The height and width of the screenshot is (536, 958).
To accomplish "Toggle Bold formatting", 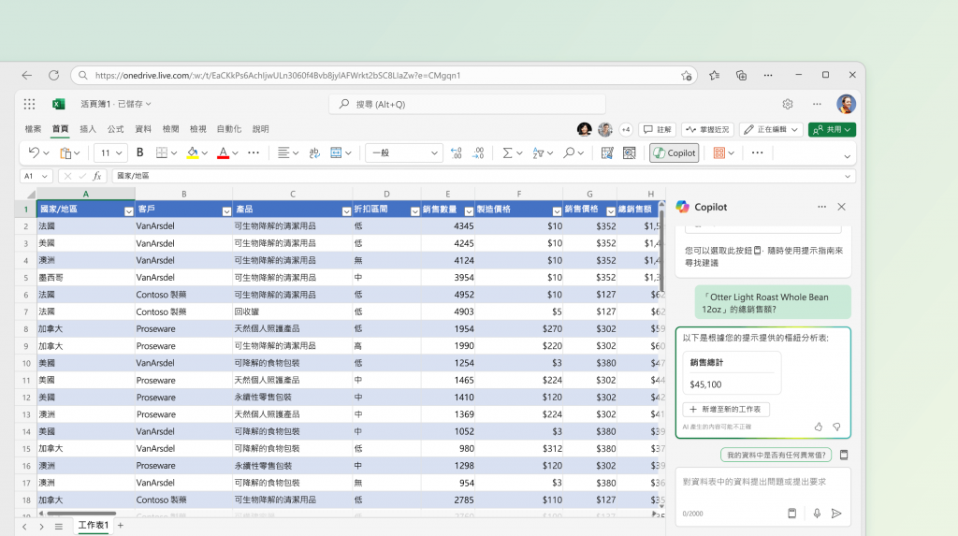I will (x=140, y=152).
